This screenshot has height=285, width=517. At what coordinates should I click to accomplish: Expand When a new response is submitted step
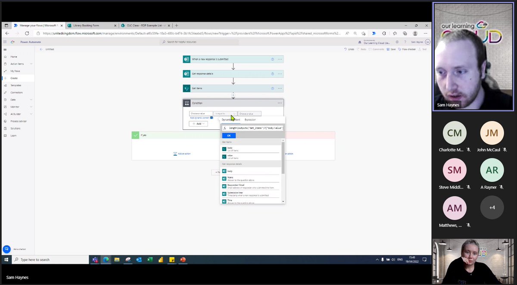coord(233,59)
